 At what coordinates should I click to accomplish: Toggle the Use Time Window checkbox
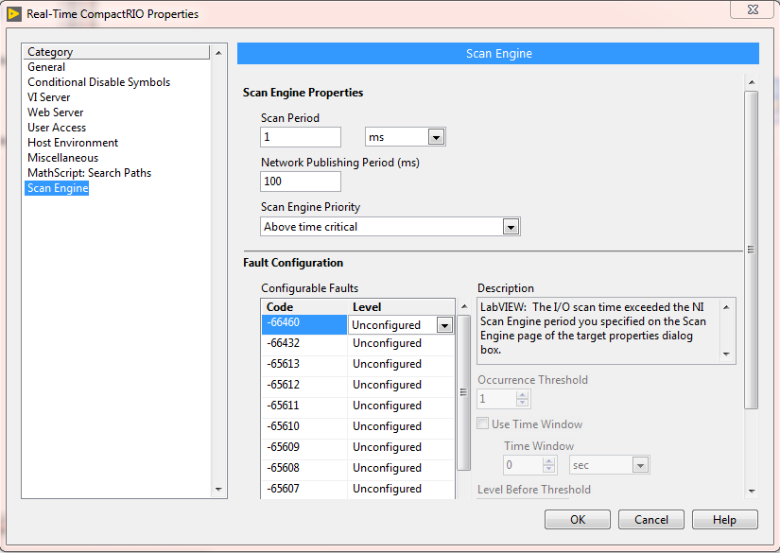pos(482,423)
